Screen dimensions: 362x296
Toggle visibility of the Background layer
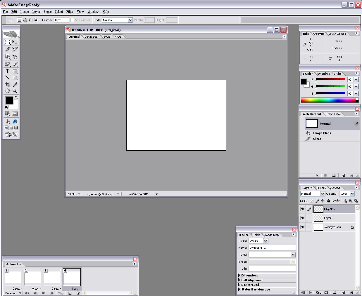pos(302,227)
